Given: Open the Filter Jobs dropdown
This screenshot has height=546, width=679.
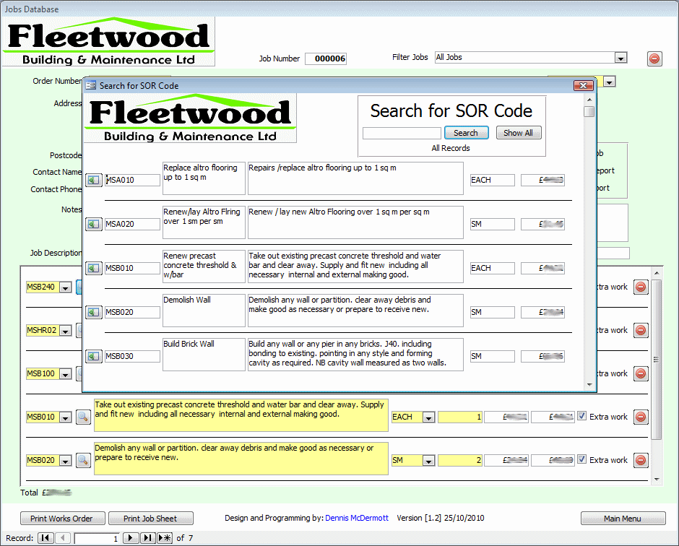Looking at the screenshot, I should coord(621,58).
